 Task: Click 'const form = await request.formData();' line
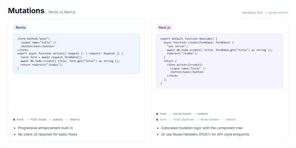(x=51, y=57)
